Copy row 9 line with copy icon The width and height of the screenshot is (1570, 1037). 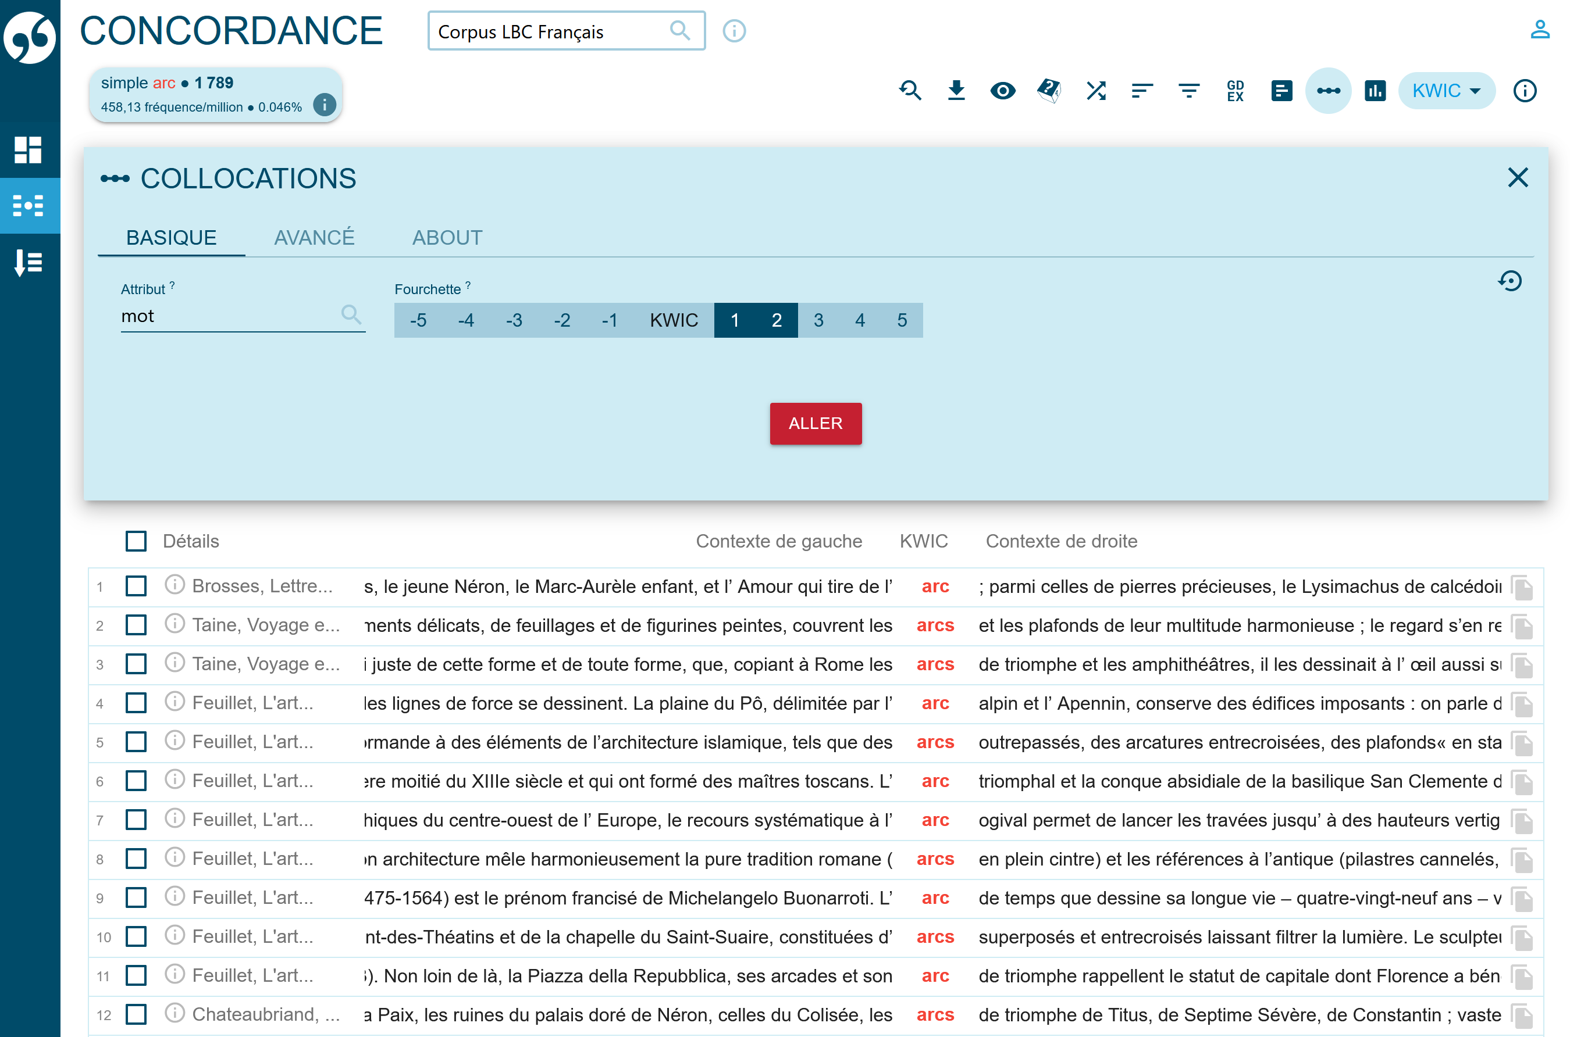(x=1522, y=899)
